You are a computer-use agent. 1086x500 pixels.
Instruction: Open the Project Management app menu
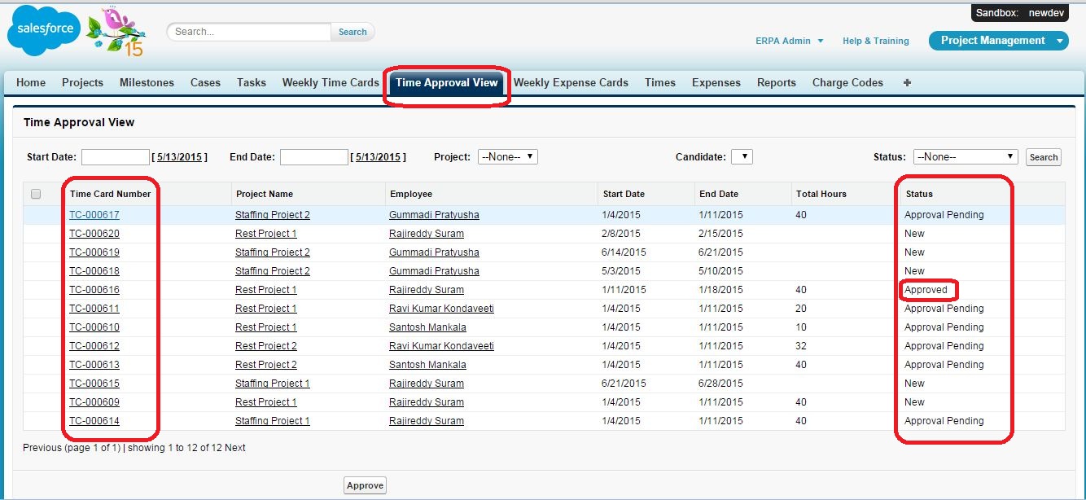click(x=998, y=41)
